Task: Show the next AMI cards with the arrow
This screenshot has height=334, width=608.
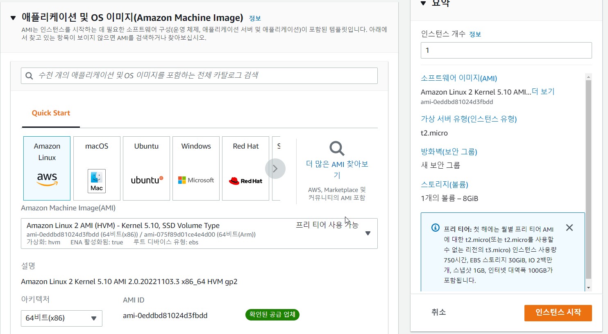Action: pyautogui.click(x=275, y=169)
